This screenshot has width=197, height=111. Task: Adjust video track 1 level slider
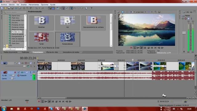tap(24, 66)
